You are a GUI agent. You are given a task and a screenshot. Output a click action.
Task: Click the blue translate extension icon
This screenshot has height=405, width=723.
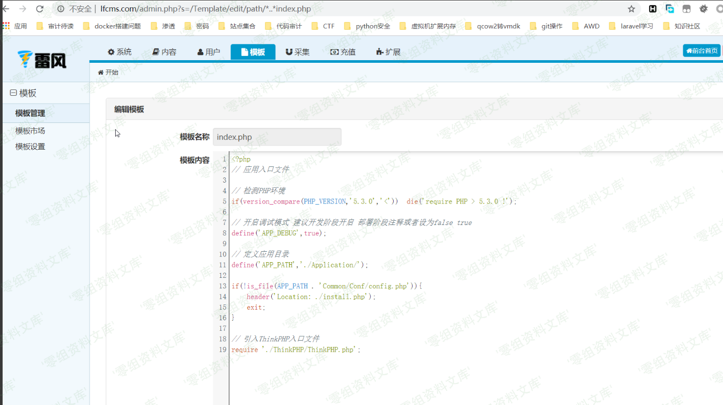tap(670, 9)
